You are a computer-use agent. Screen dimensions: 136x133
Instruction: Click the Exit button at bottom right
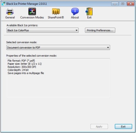(123, 126)
